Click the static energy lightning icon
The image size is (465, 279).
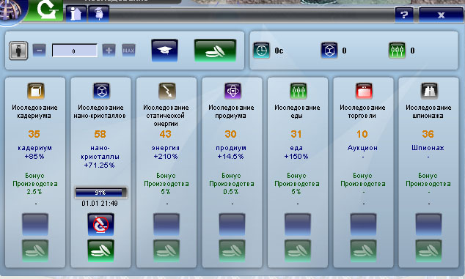click(167, 91)
